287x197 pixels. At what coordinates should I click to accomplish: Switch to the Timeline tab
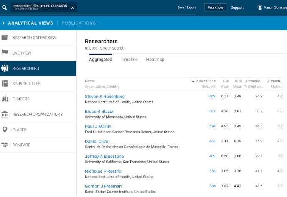[129, 60]
